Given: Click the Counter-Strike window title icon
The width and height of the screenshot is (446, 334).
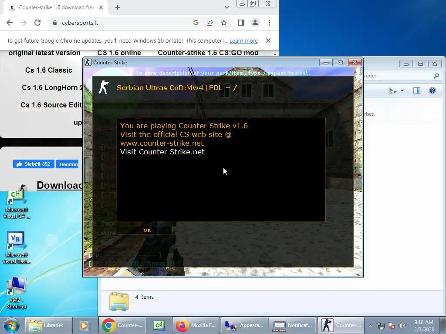Looking at the screenshot, I should click(x=88, y=62).
